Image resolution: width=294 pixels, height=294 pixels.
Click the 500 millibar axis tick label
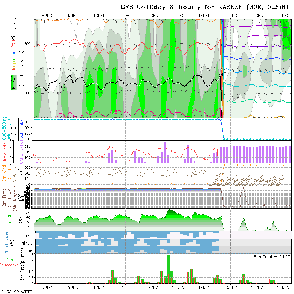(28, 44)
